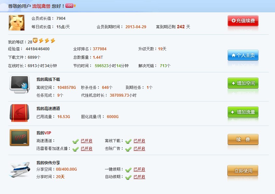
Task: Click the orange 续费 button
Action: (243, 139)
